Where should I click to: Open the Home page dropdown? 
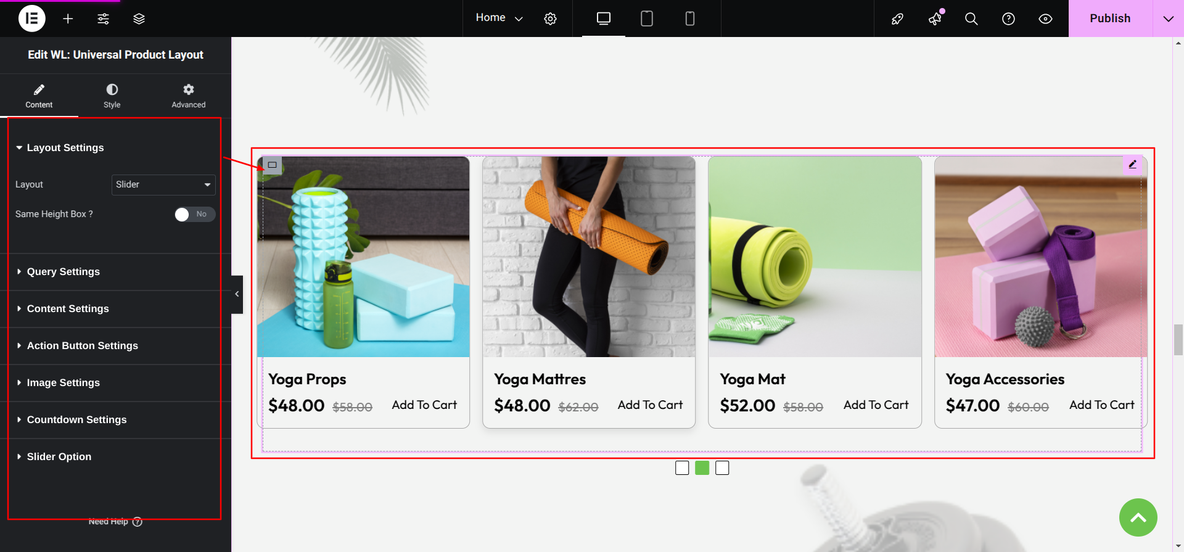coord(499,18)
